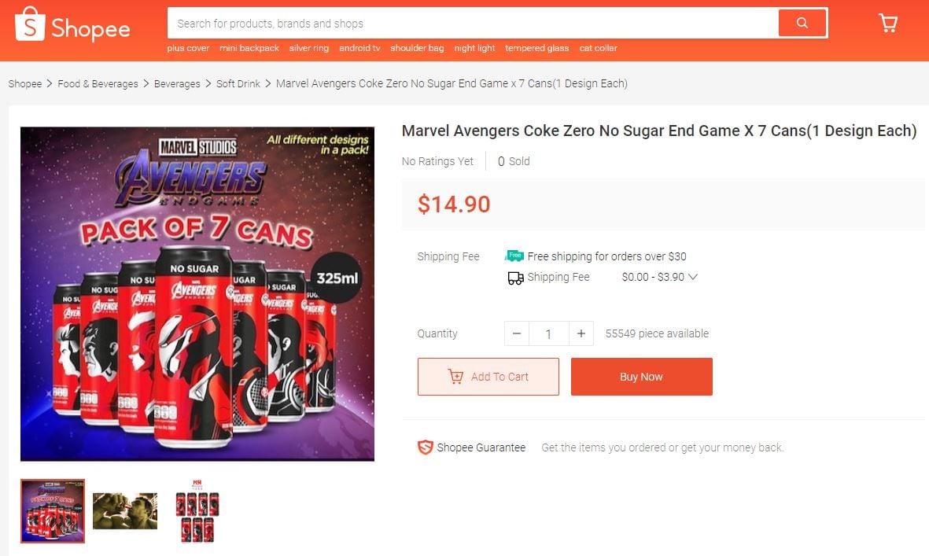This screenshot has height=556, width=929.
Task: Open the shopping cart
Action: click(888, 24)
